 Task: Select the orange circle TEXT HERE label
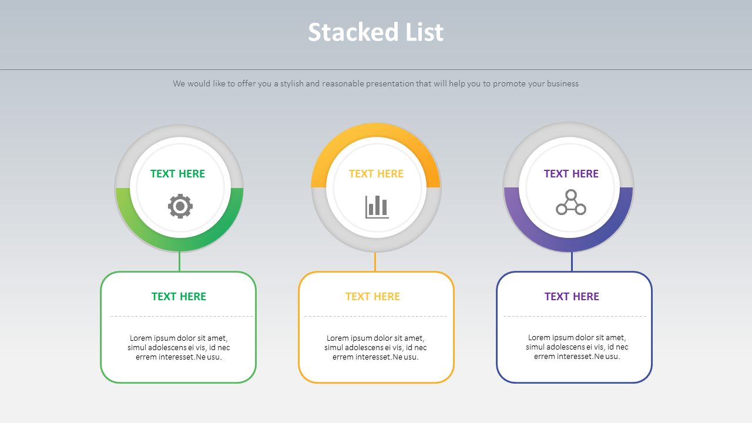(376, 173)
